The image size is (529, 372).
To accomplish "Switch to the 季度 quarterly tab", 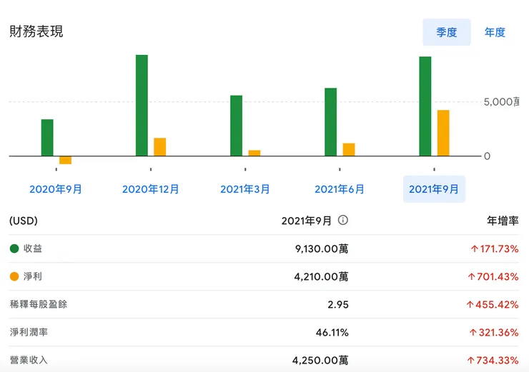I will 446,32.
